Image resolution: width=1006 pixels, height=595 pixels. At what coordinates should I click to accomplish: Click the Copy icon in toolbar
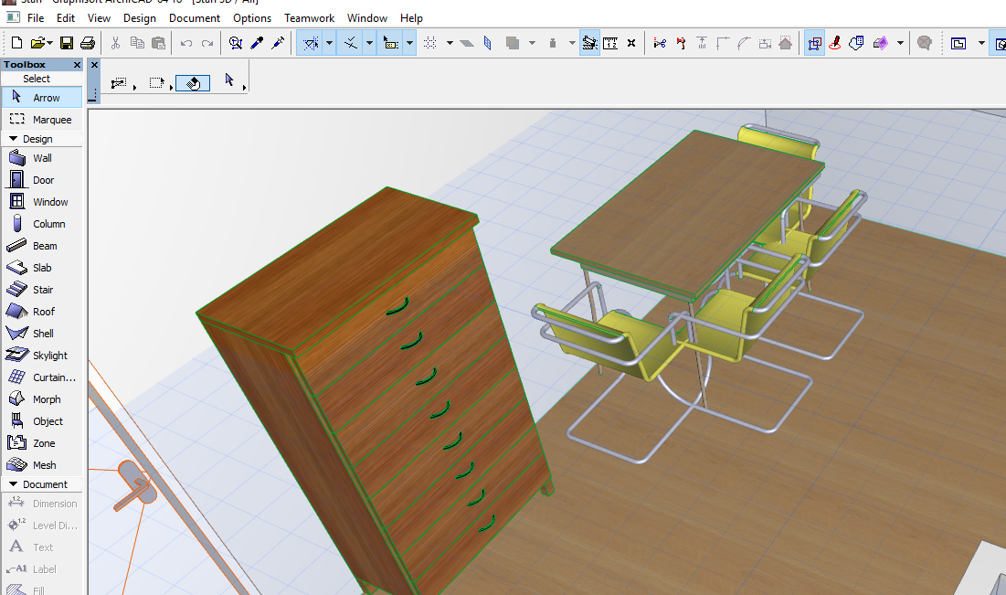click(x=137, y=43)
